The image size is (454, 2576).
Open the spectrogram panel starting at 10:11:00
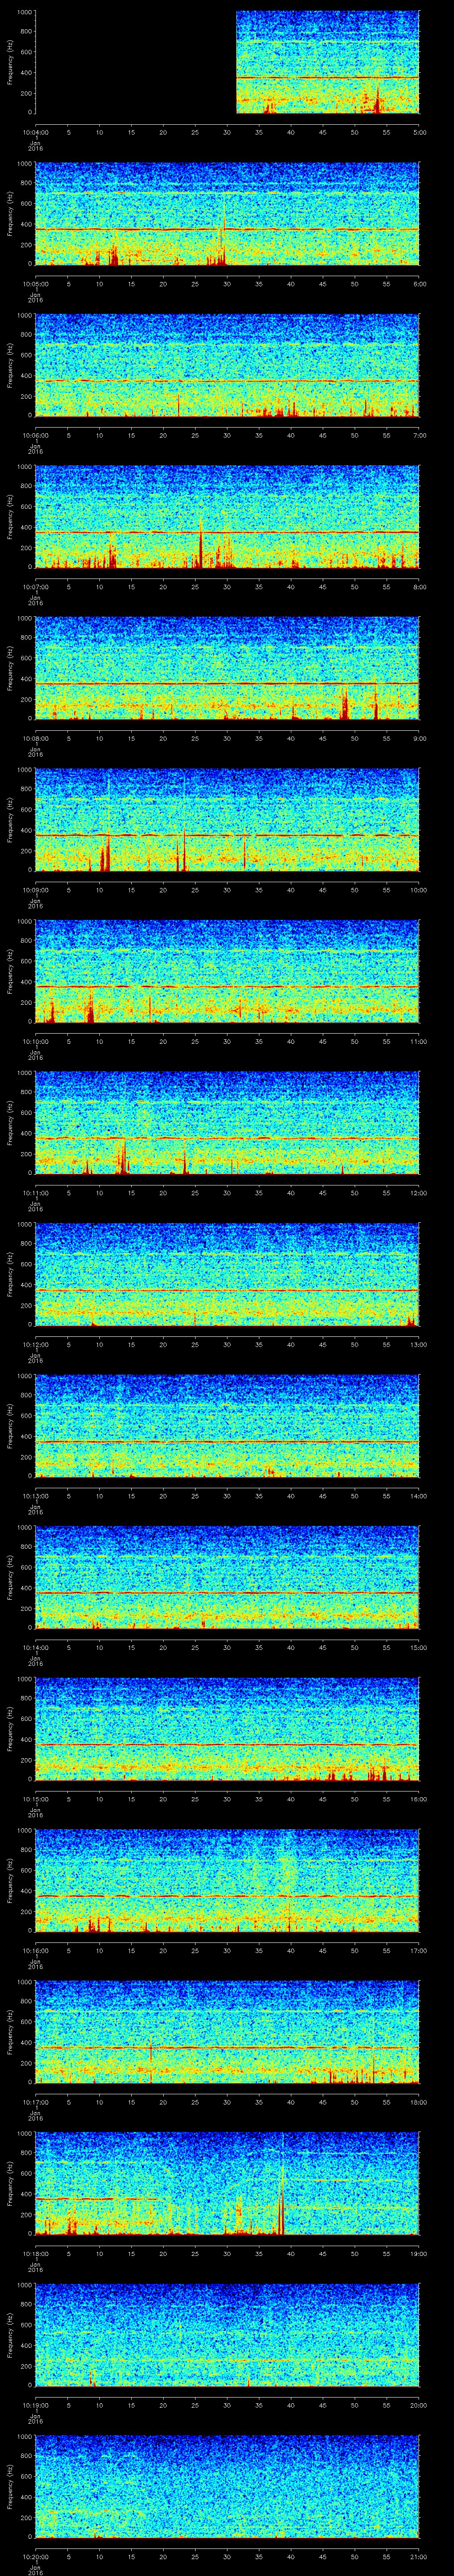coord(227,1123)
